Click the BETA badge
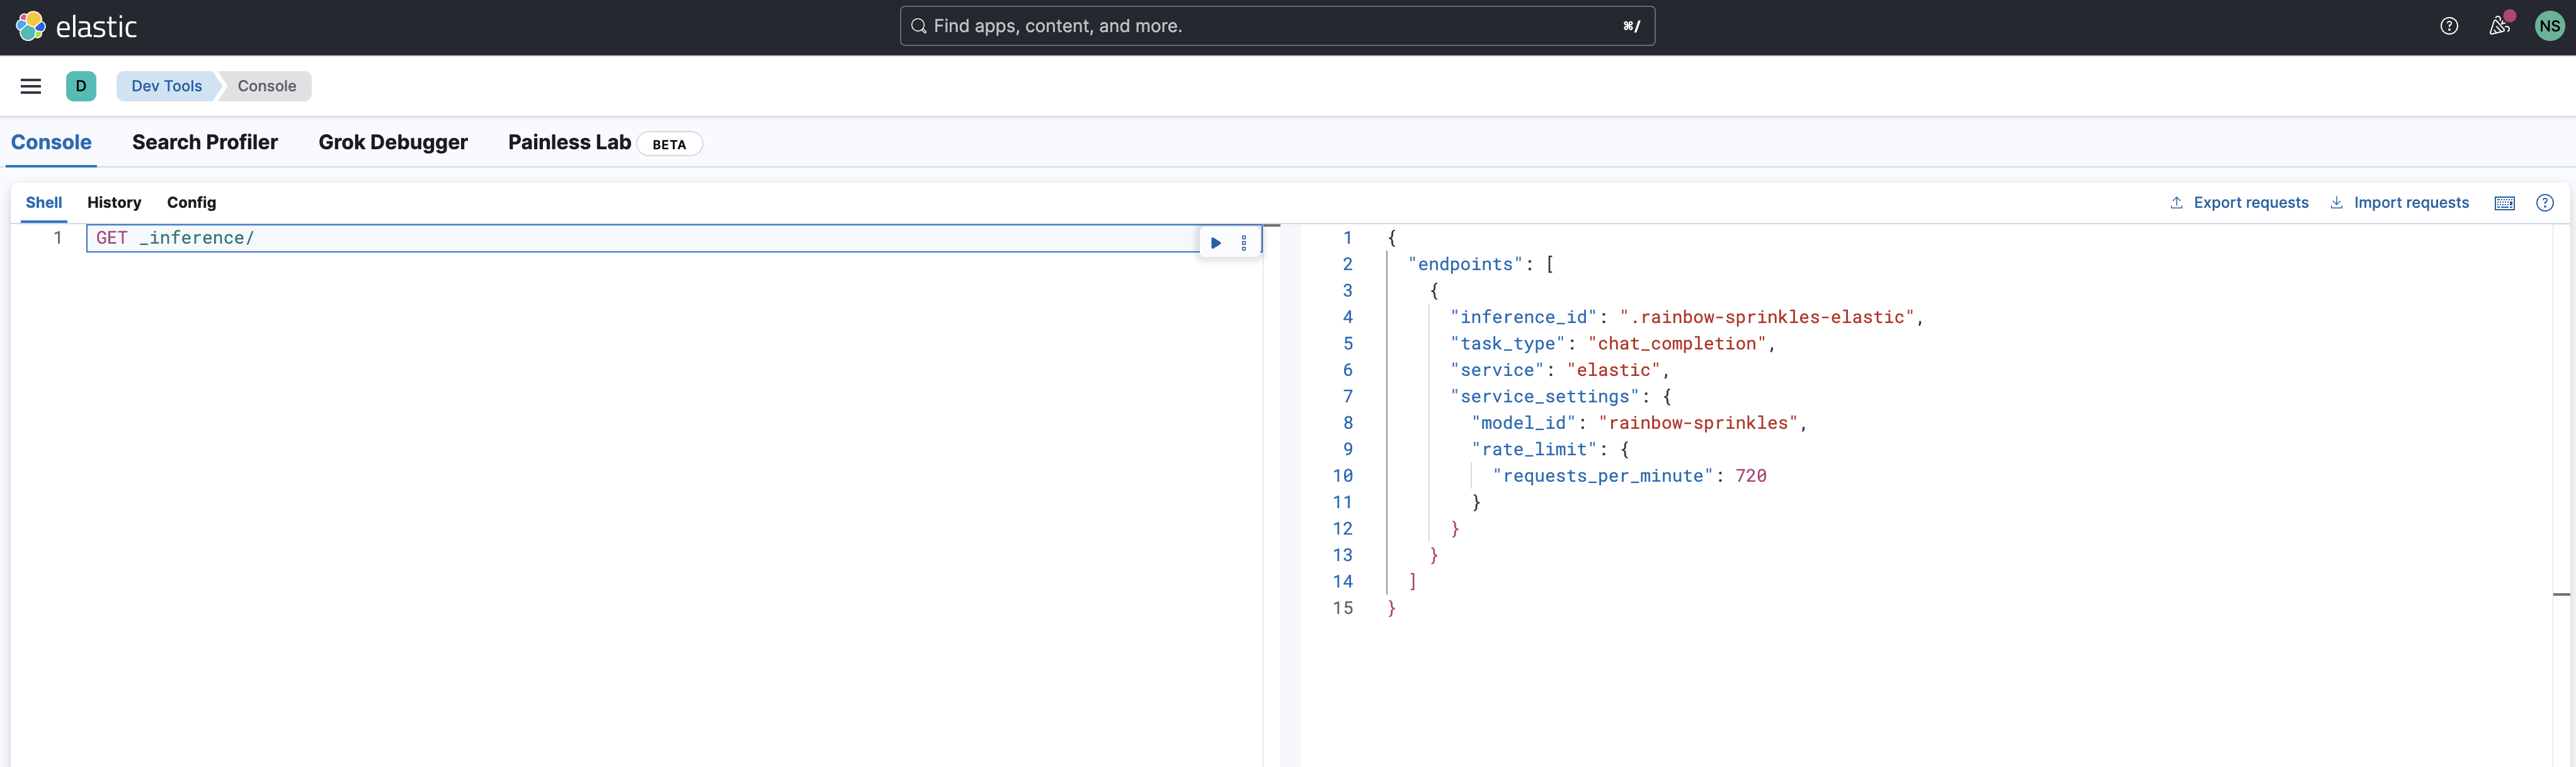The image size is (2576, 767). click(669, 144)
